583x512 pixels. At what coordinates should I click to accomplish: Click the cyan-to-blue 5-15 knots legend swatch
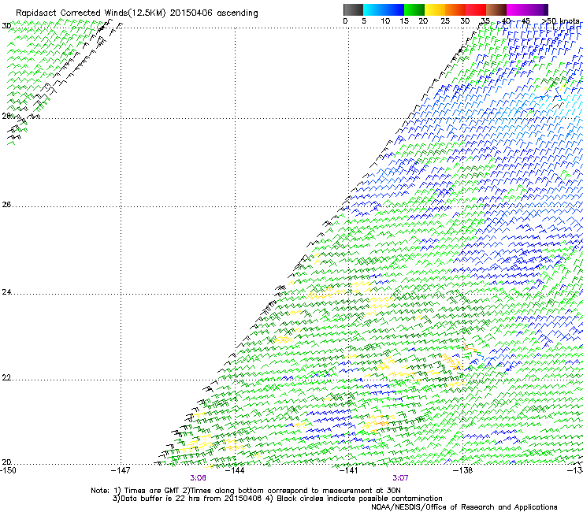384,9
